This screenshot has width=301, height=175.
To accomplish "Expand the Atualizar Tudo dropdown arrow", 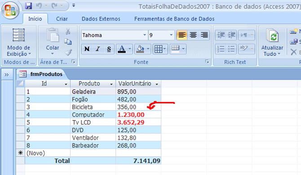I will [279, 54].
